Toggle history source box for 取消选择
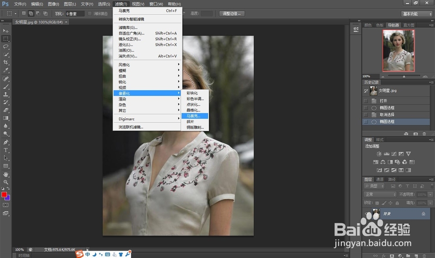Viewport: 435px width, 258px height. tap(366, 115)
